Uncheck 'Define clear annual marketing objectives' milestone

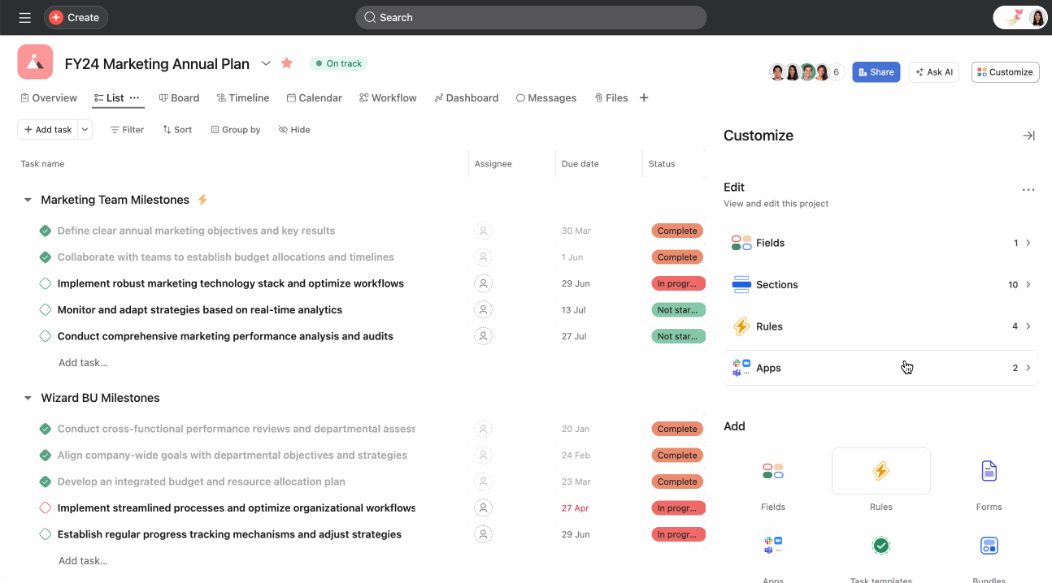click(x=46, y=231)
